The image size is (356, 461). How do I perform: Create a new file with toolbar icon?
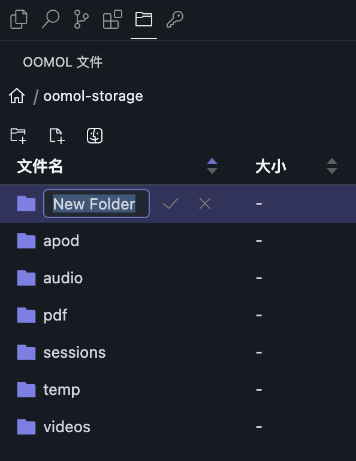pos(57,136)
